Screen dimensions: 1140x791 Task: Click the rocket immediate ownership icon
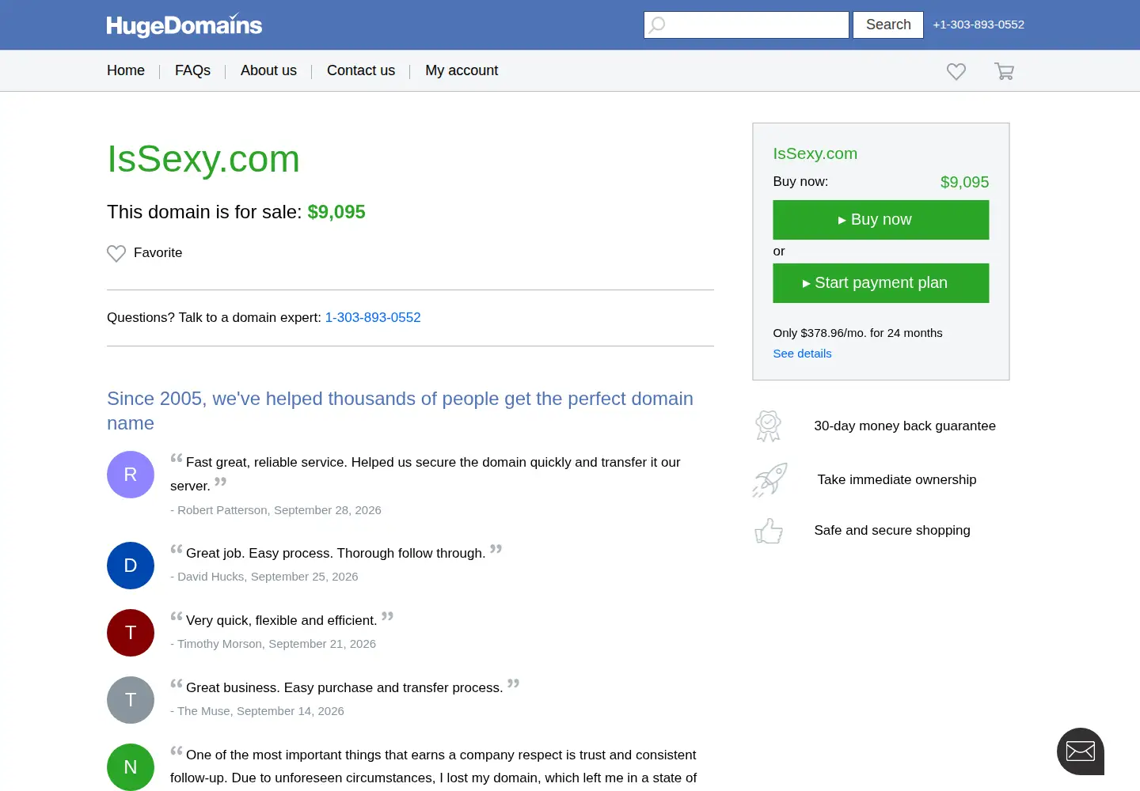coord(769,479)
